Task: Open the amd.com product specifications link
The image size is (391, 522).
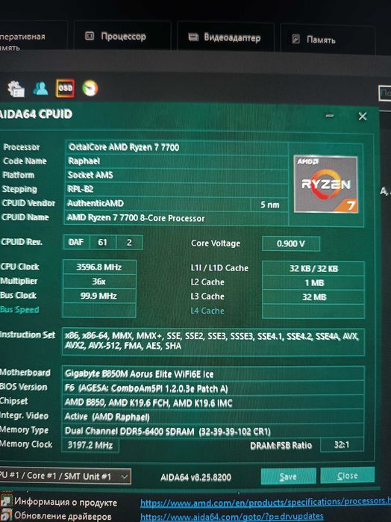Action: 265,502
